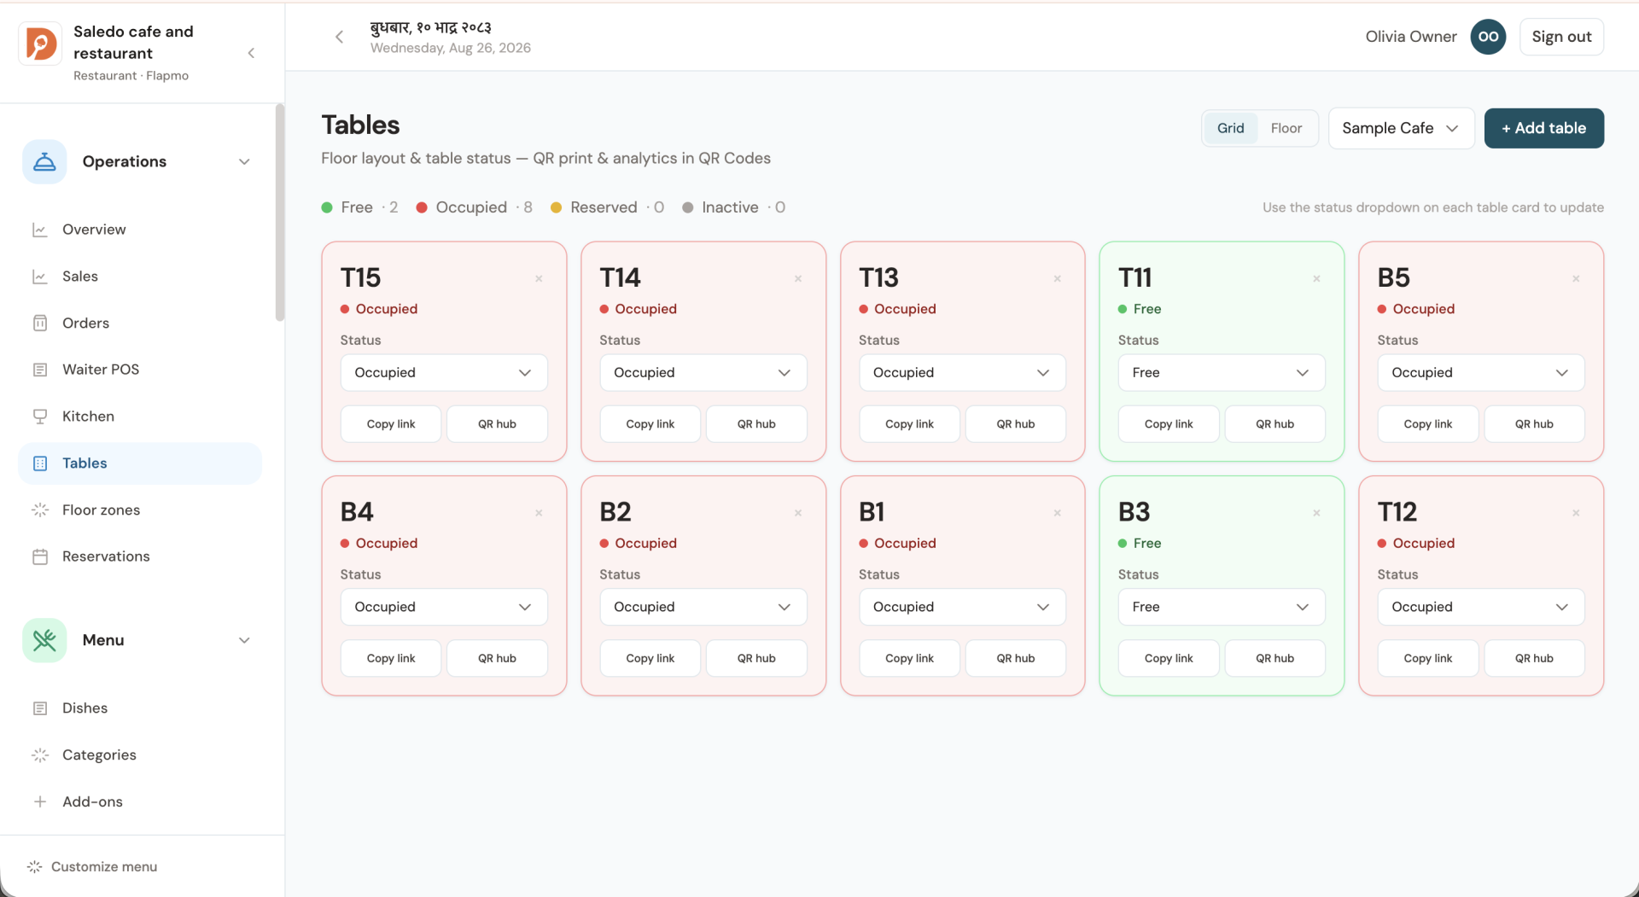Open the Sample Cafe location dropdown
This screenshot has width=1639, height=897.
tap(1401, 128)
